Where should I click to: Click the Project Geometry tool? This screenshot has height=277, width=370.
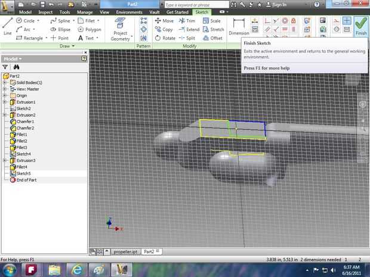coord(121,29)
